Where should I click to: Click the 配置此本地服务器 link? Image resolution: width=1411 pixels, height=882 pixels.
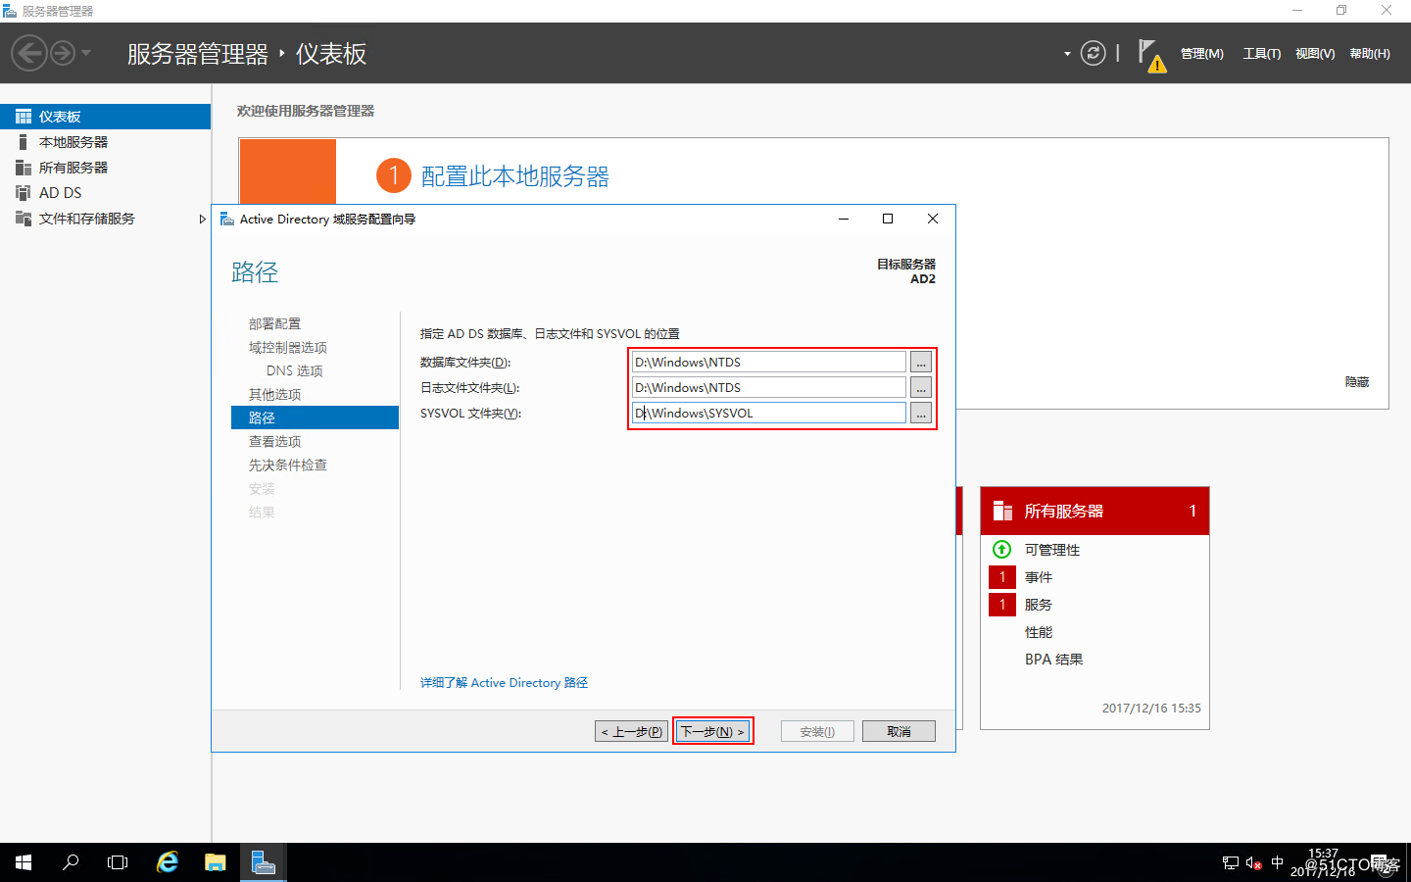[x=515, y=176]
